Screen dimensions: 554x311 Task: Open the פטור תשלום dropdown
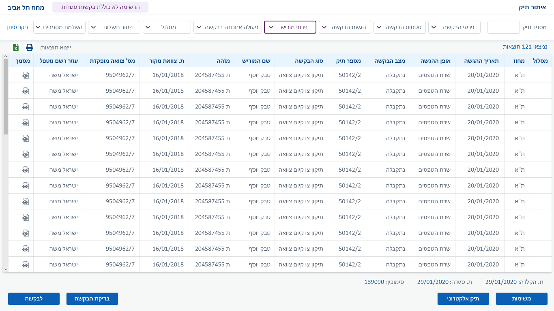pos(114,27)
